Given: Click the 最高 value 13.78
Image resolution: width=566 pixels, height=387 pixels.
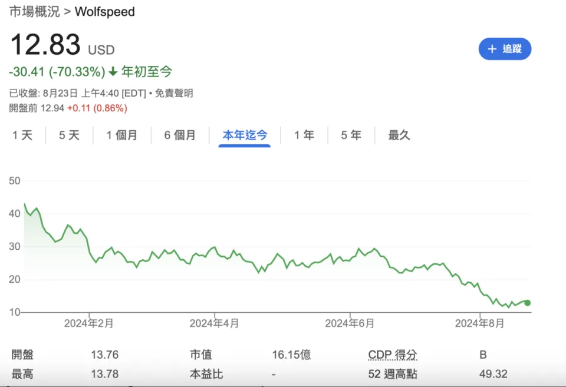Looking at the screenshot, I should (x=105, y=374).
